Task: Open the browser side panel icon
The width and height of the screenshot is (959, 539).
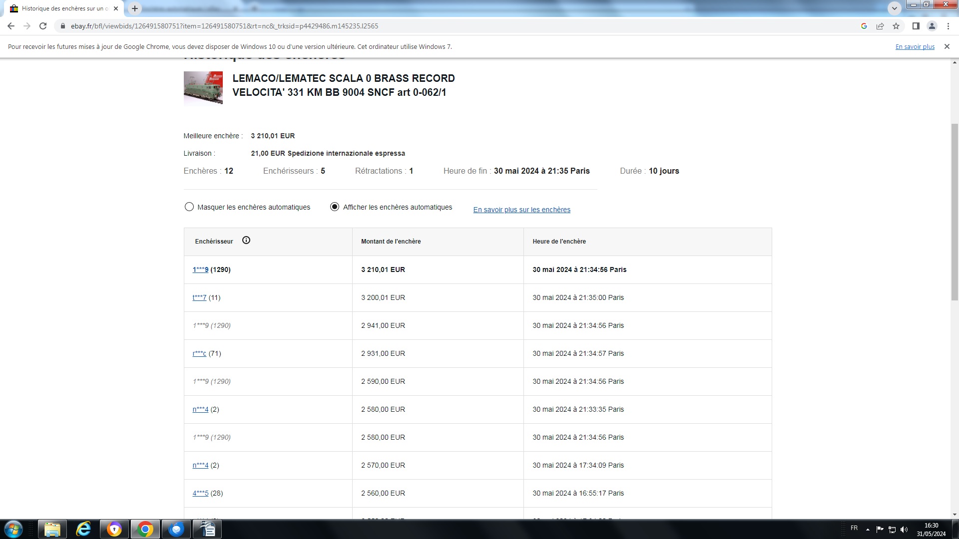Action: tap(916, 26)
